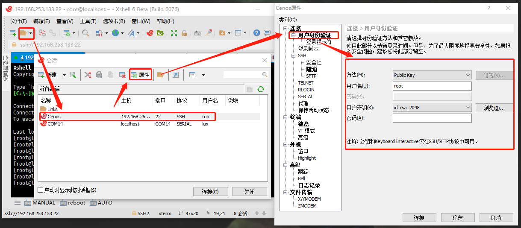Click globe encoding icon in Xshell toolbar

pos(115,33)
